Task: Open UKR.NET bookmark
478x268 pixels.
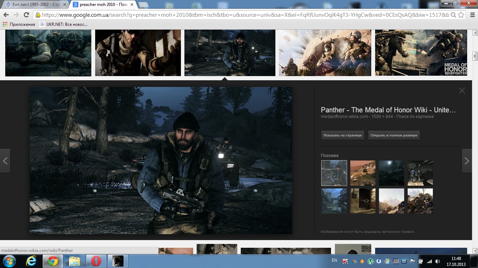Action: [x=63, y=24]
